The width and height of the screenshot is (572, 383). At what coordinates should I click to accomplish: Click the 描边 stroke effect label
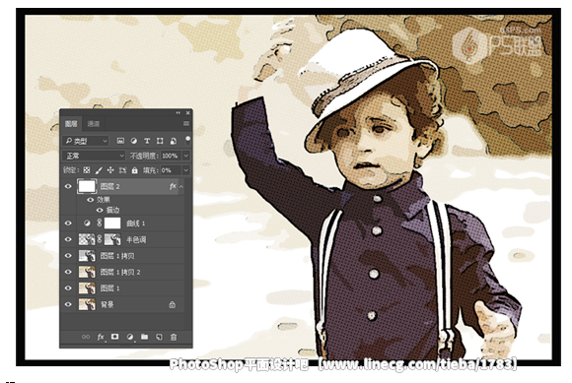tap(112, 210)
